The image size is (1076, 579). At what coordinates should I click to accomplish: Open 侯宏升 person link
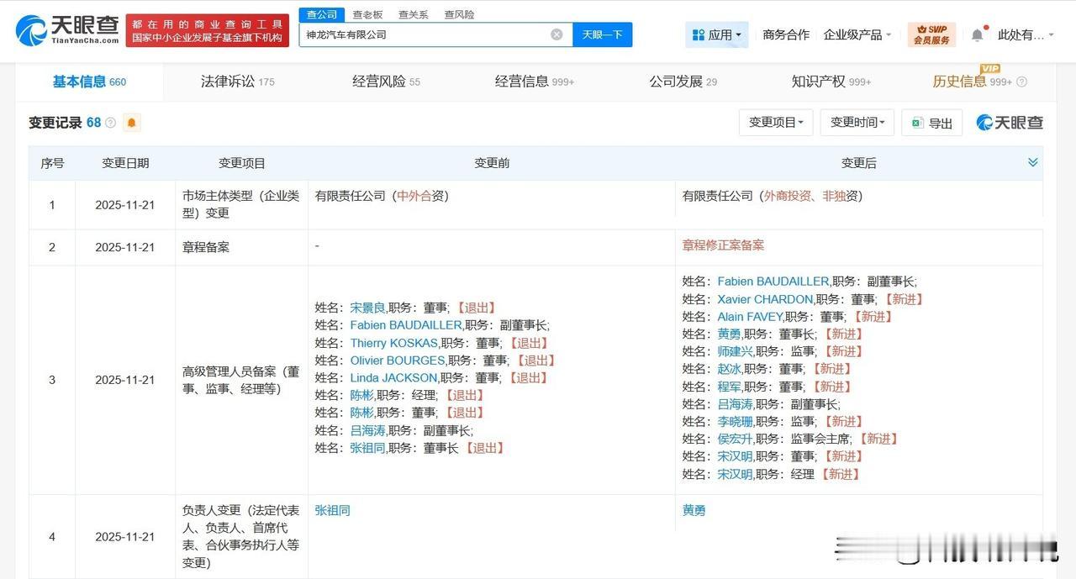736,439
